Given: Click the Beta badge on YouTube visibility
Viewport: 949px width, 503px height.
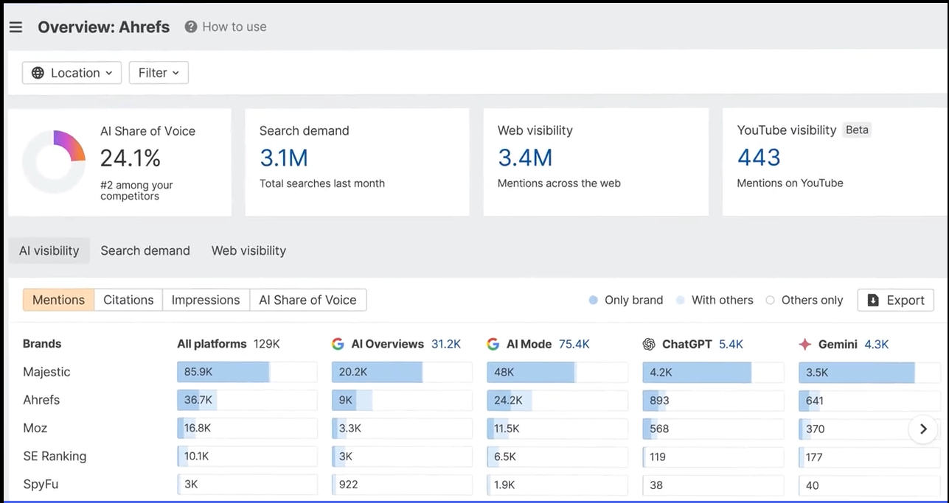Looking at the screenshot, I should tap(857, 130).
